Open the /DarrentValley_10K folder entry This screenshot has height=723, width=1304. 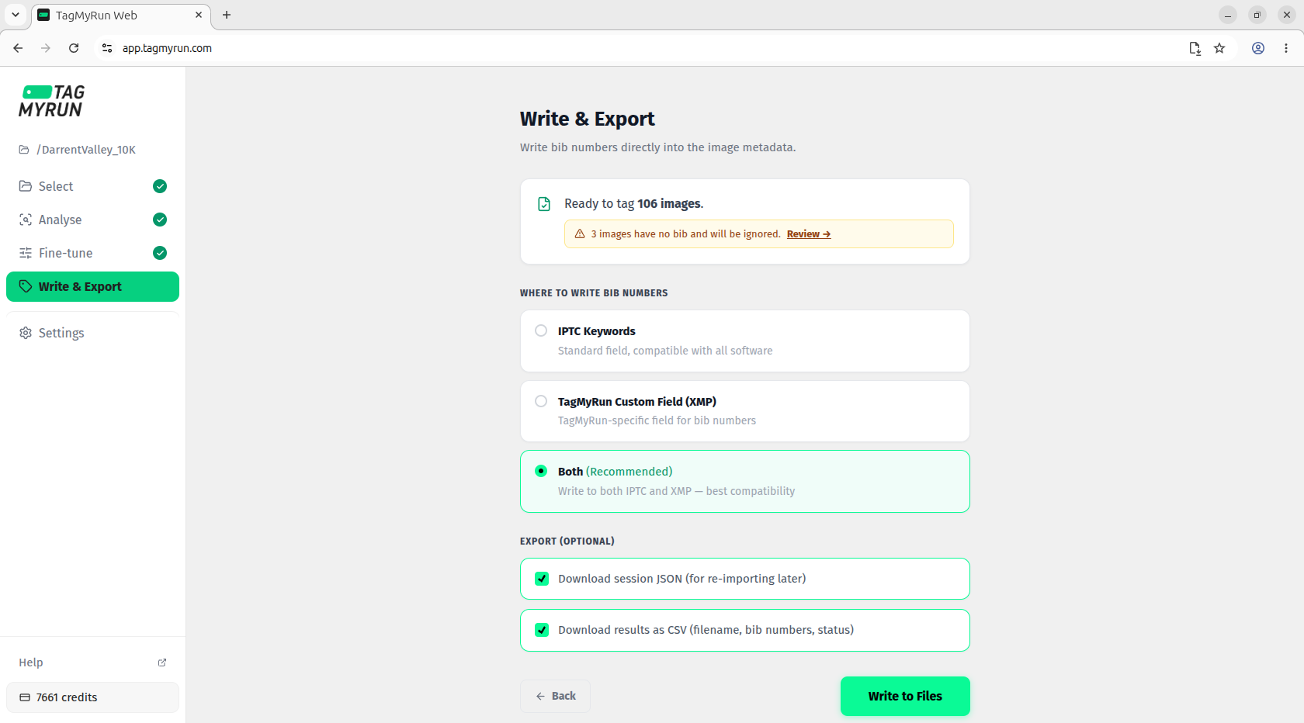pyautogui.click(x=78, y=150)
